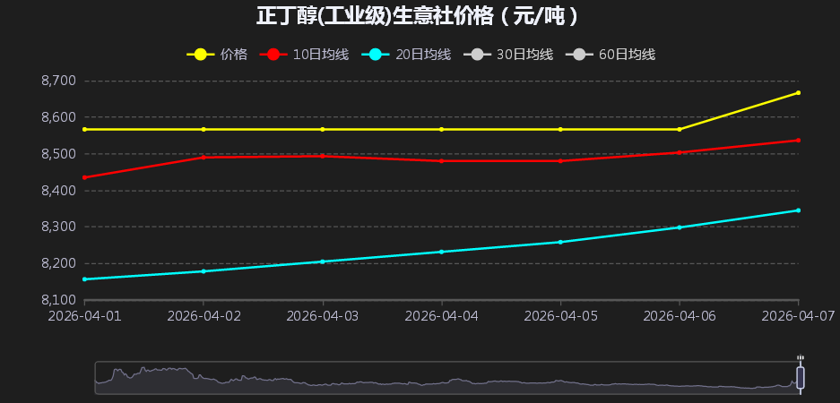Click the cyan 20日均线 point on 2026-04-03
840x403 pixels.
tap(323, 262)
